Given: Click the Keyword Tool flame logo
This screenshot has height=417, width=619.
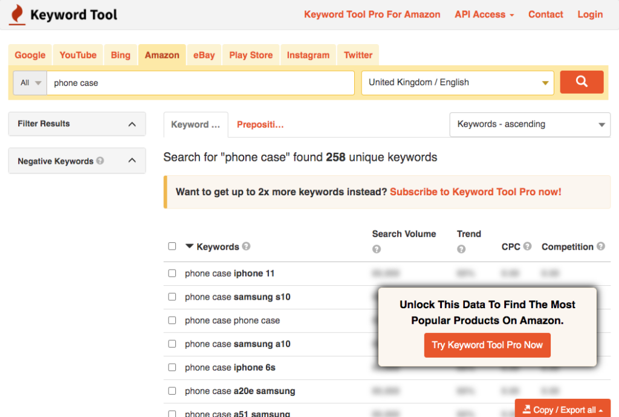Looking at the screenshot, I should (x=17, y=15).
